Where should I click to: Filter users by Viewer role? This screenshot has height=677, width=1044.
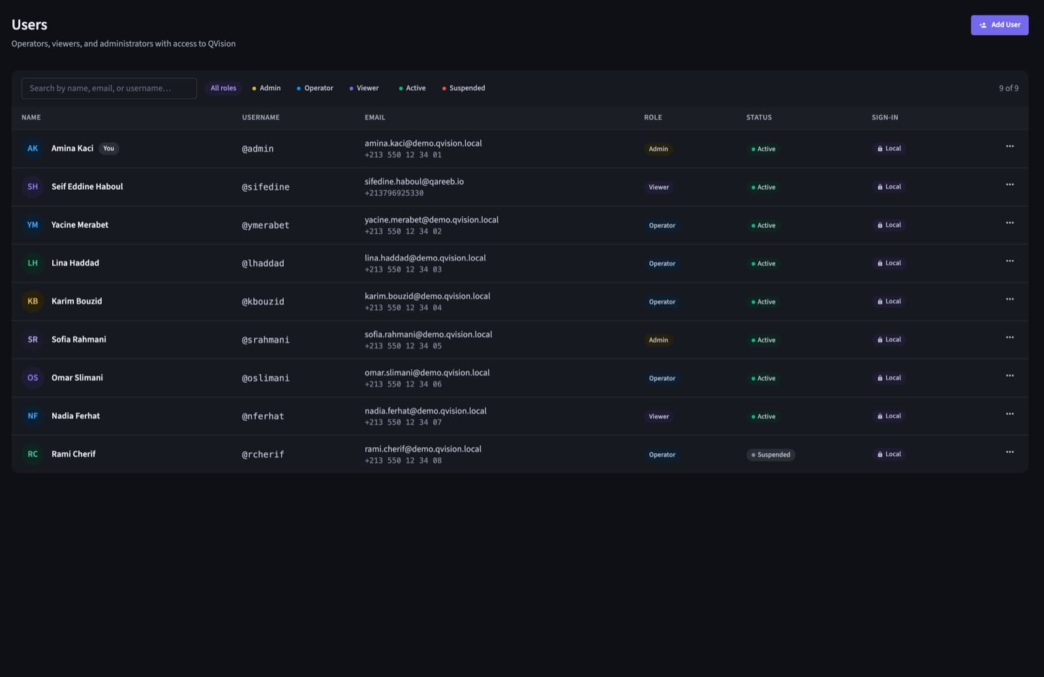(x=364, y=88)
